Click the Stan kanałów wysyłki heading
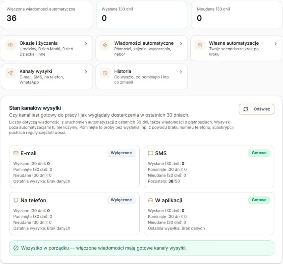The height and width of the screenshot is (264, 283). (35, 108)
